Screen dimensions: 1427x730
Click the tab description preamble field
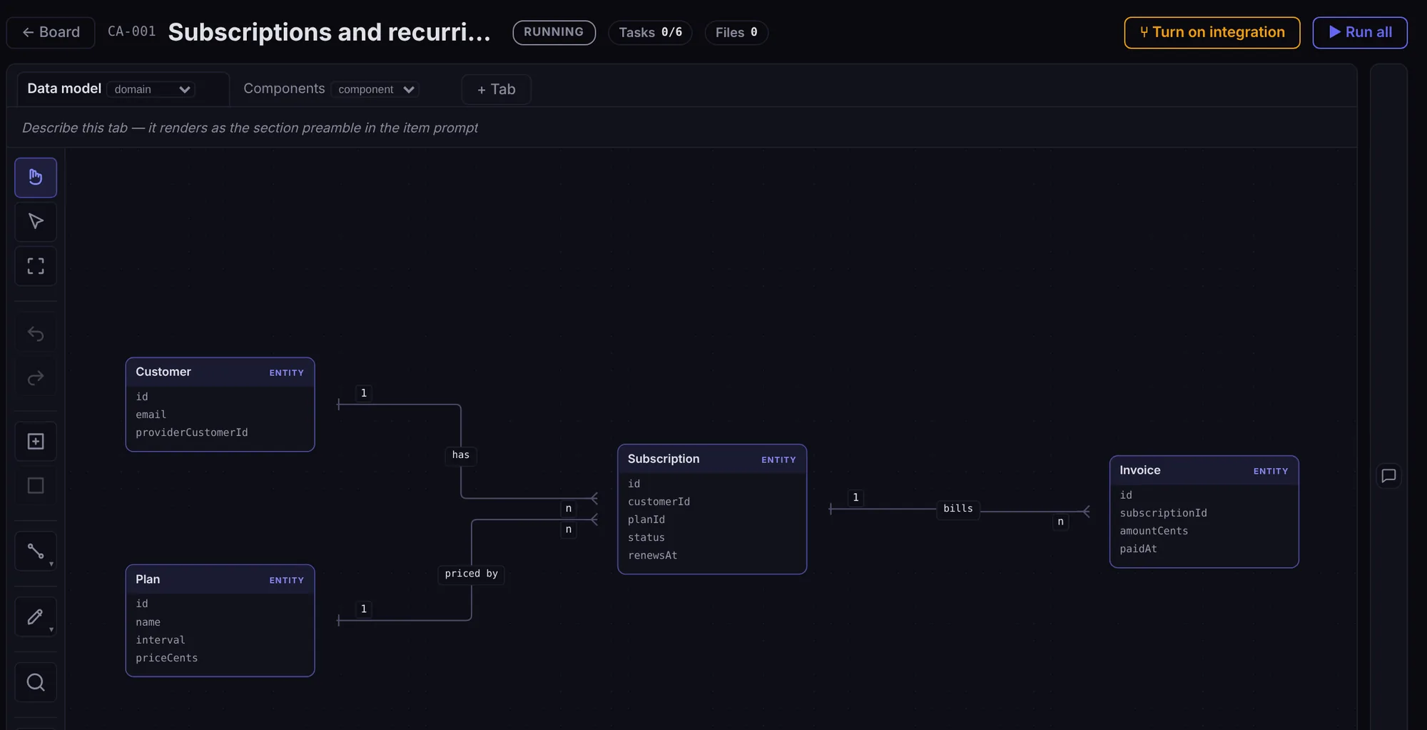click(x=682, y=128)
